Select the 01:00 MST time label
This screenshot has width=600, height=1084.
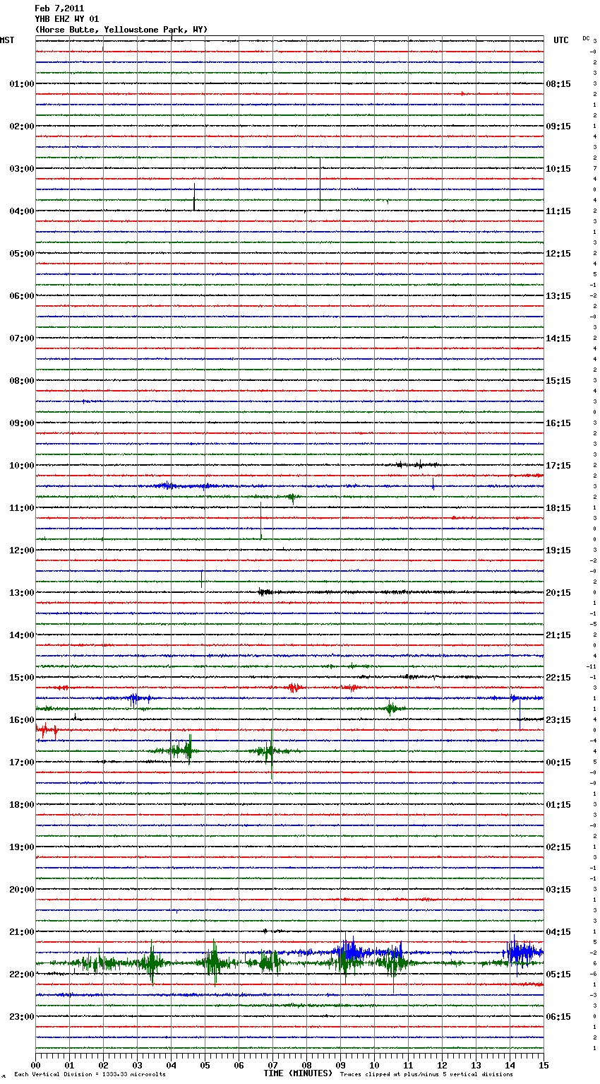click(22, 84)
